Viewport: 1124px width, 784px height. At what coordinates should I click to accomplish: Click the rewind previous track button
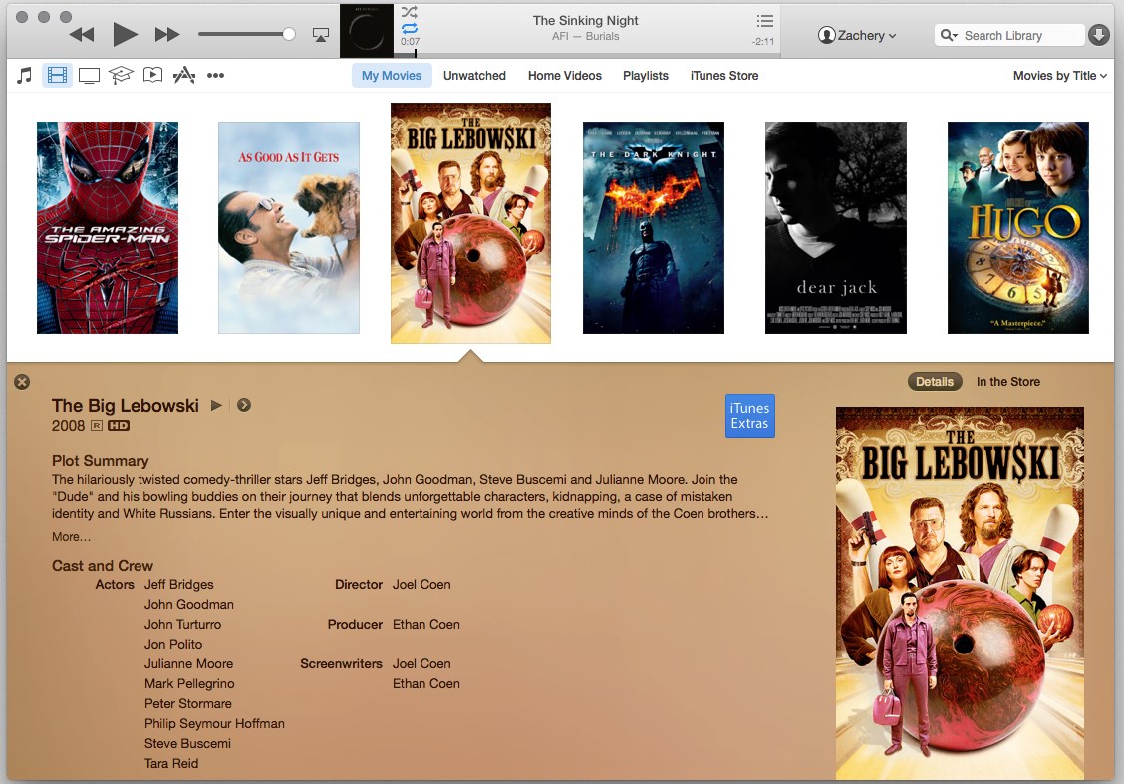(x=82, y=34)
